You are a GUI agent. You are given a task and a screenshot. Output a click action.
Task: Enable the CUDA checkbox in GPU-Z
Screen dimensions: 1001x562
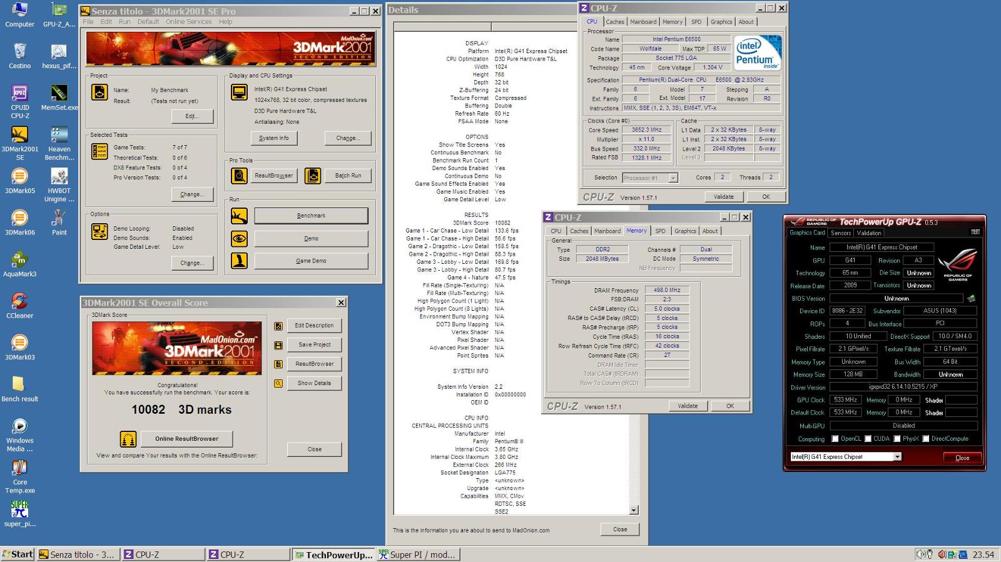868,439
